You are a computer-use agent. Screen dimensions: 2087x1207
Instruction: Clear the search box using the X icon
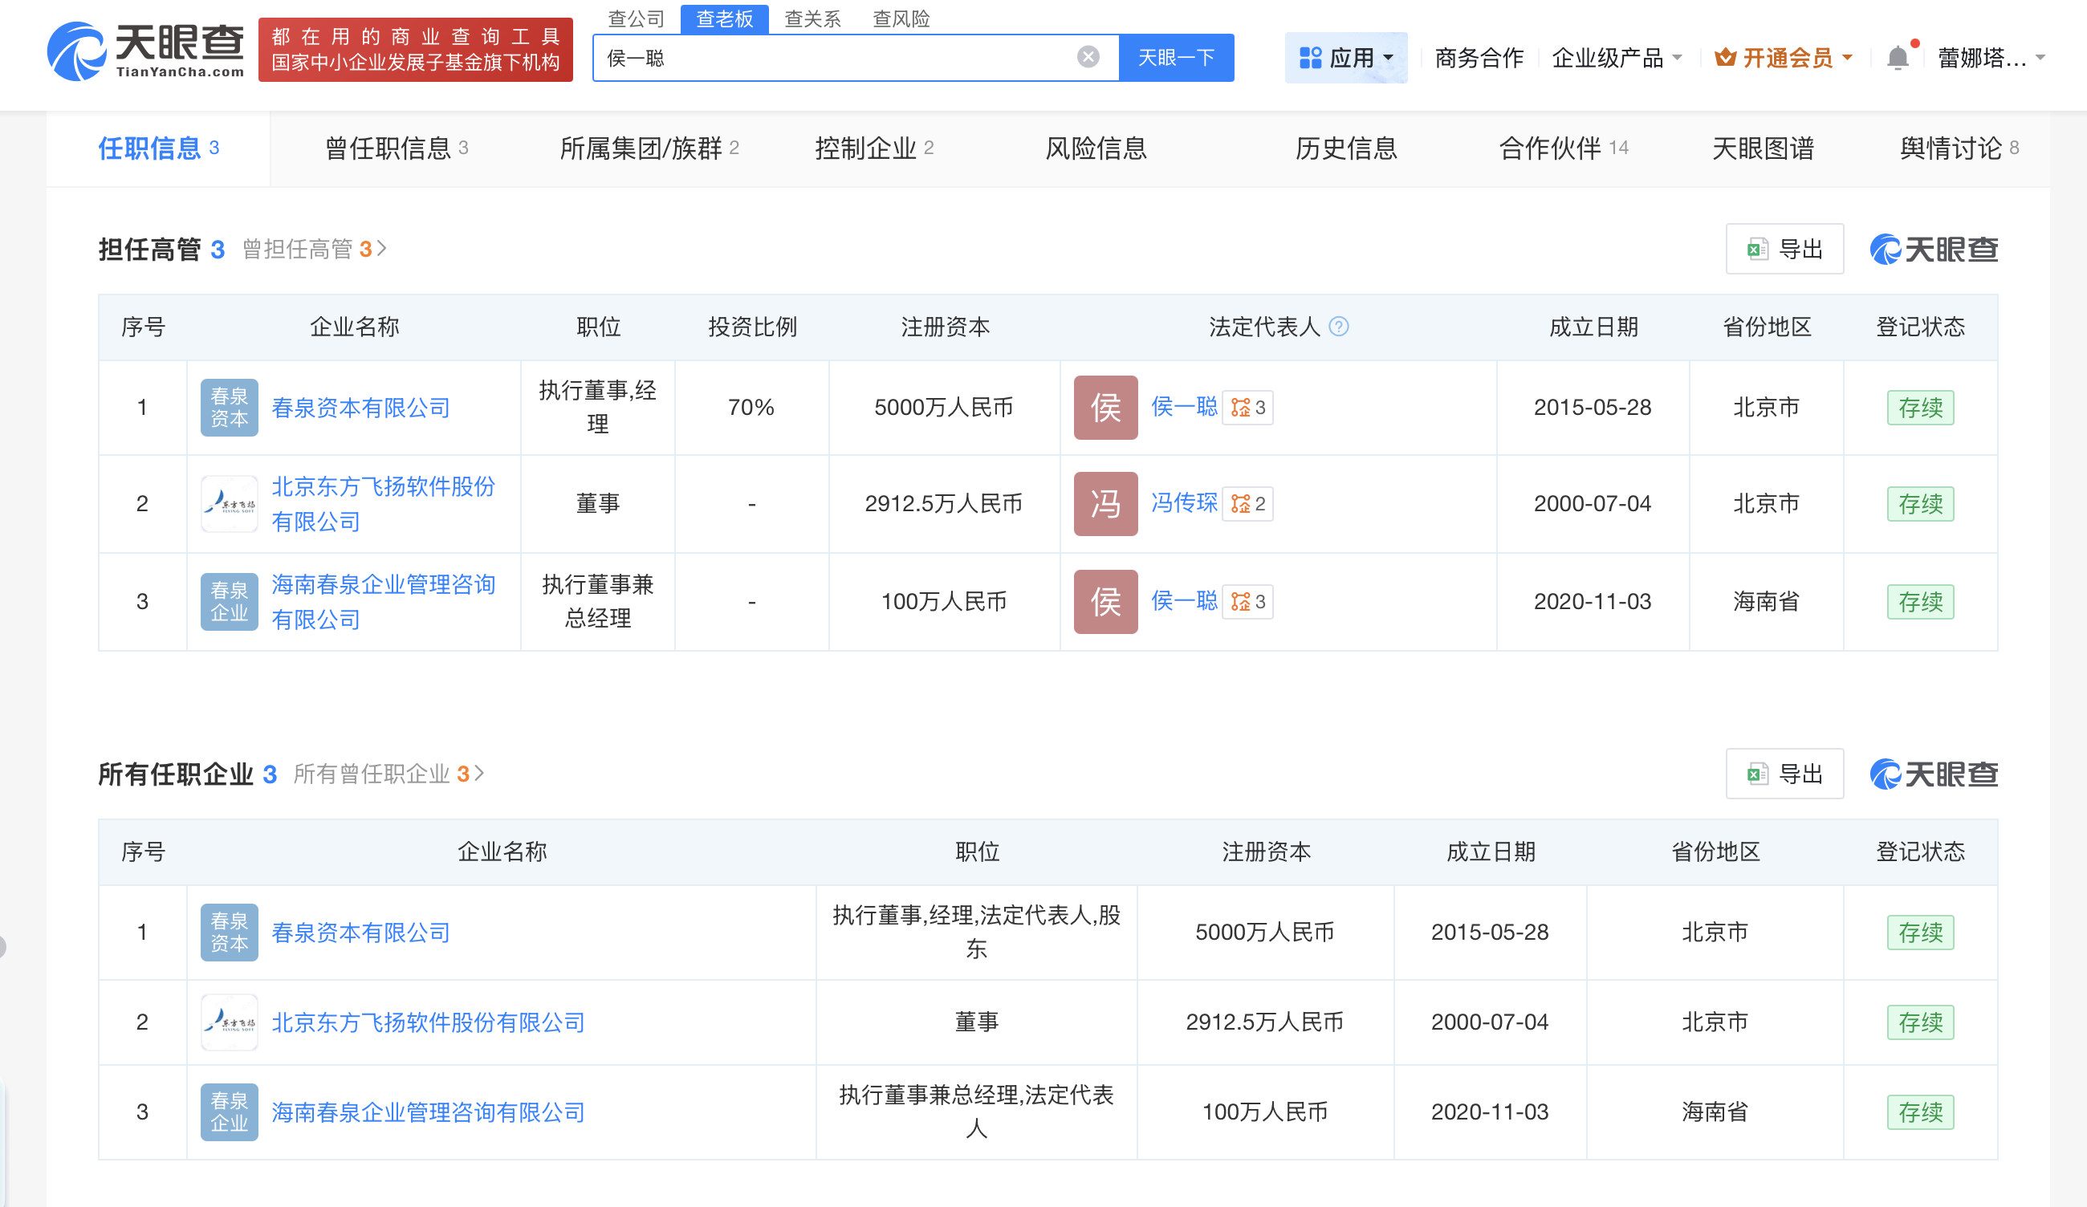[x=1088, y=56]
